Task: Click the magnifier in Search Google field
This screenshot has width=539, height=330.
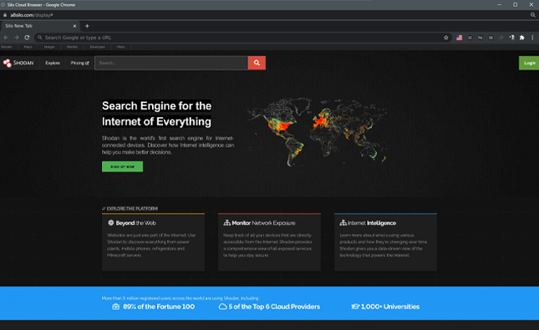Action: tap(40, 38)
